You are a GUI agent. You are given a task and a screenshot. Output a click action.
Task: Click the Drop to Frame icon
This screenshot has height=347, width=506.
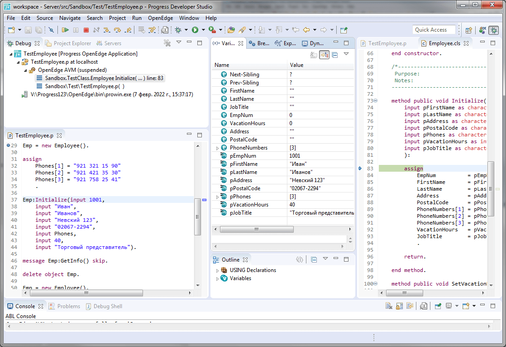point(142,30)
